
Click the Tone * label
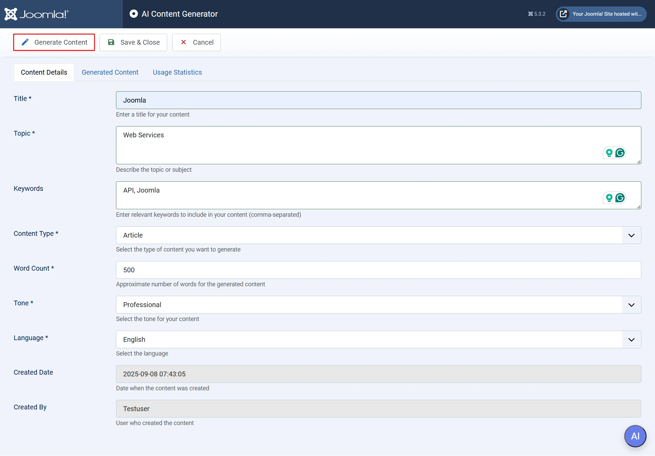click(x=23, y=303)
